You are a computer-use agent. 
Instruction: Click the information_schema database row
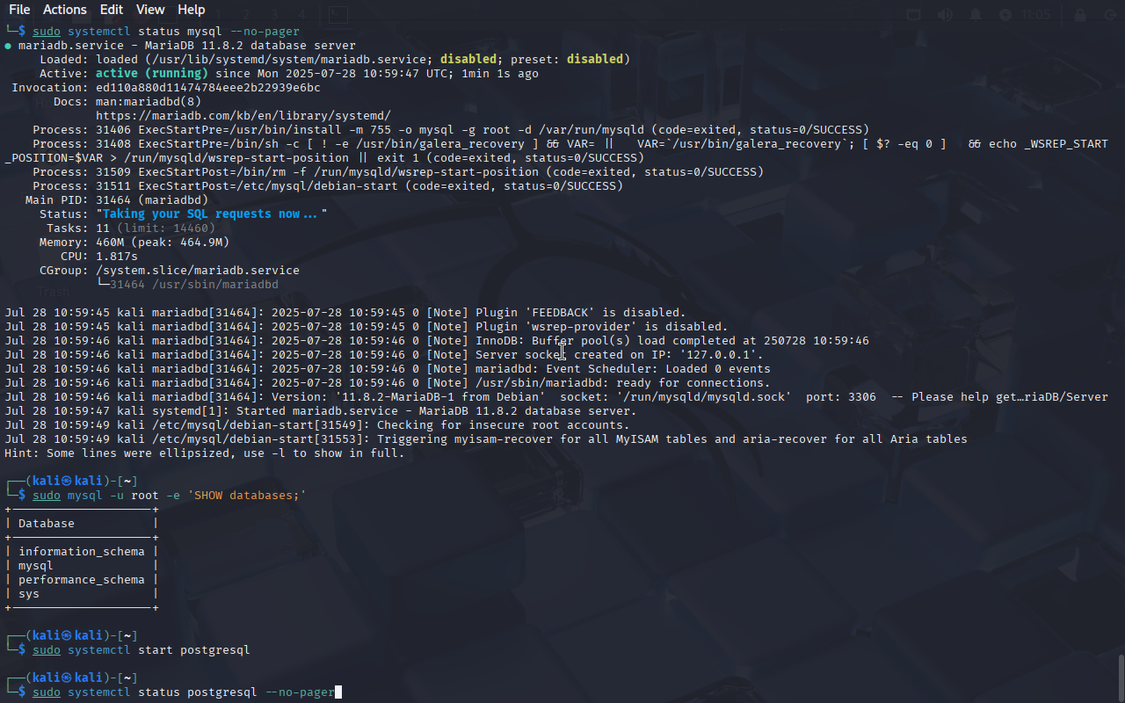pos(82,552)
